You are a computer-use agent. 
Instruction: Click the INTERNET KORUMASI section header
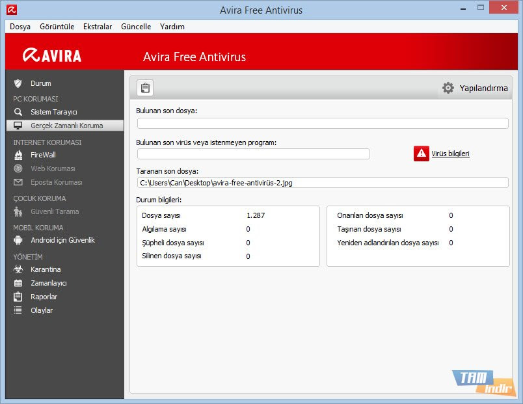47,142
